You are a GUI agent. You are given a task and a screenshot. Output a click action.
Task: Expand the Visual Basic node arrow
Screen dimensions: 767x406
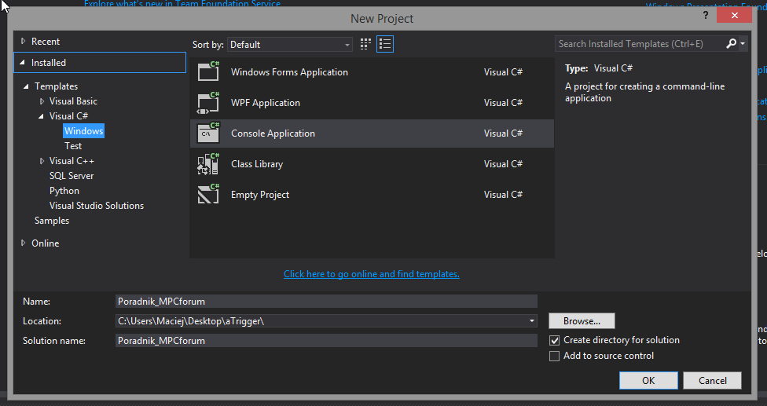[42, 101]
